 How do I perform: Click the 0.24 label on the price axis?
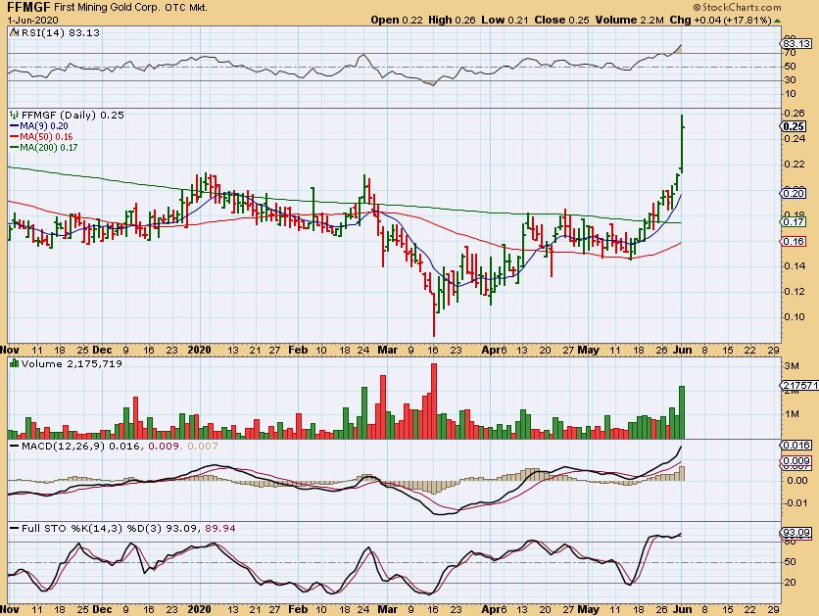(794, 139)
